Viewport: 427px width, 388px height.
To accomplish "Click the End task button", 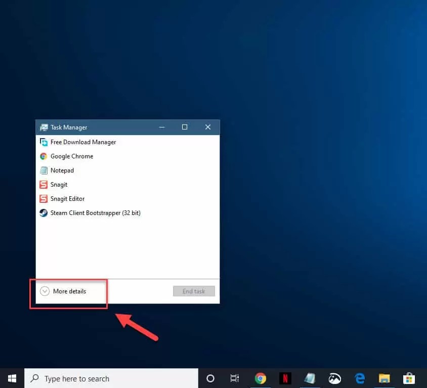I will pos(194,291).
